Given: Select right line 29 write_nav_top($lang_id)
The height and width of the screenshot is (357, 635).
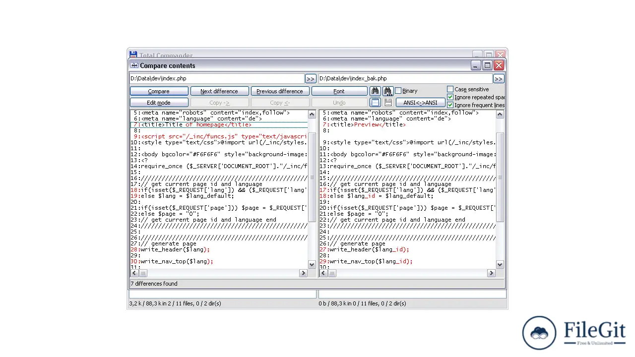Looking at the screenshot, I should tap(407, 261).
